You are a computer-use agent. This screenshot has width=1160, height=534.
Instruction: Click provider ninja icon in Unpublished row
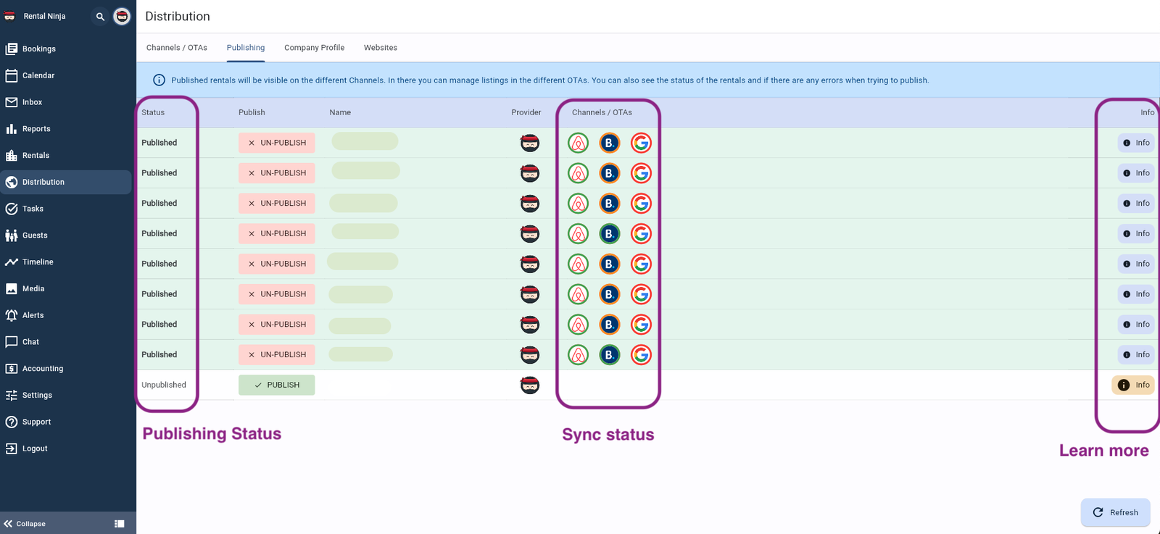point(530,385)
